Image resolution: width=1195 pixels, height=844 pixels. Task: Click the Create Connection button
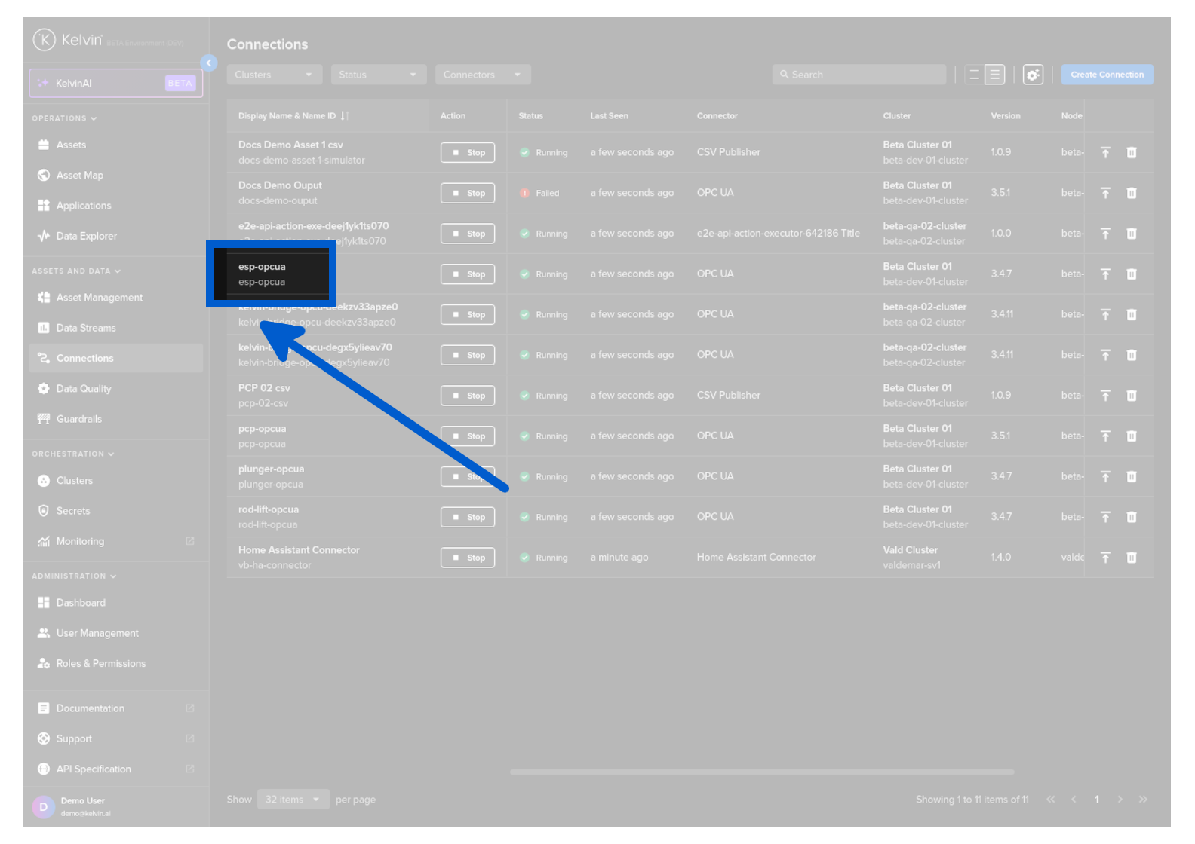(x=1107, y=75)
